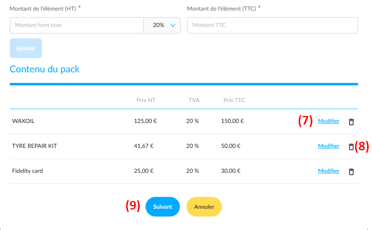
Task: Edit TYRE REPAIR KIT via Modifier link
Action: 329,146
